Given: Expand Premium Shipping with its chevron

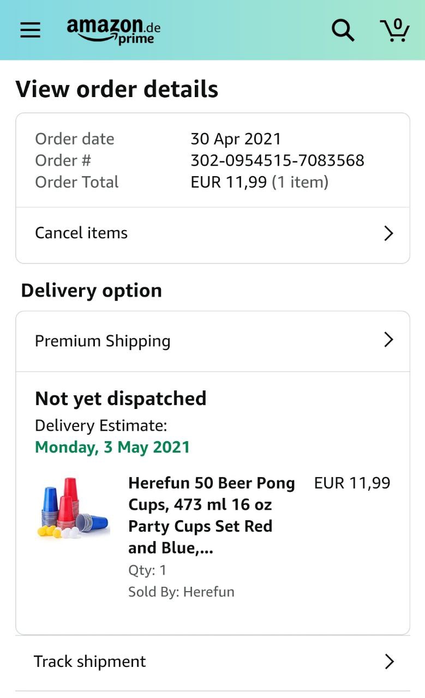Looking at the screenshot, I should tap(388, 340).
